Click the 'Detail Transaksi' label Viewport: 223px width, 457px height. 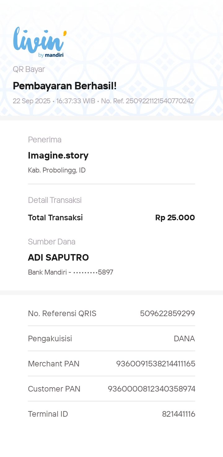(x=55, y=200)
